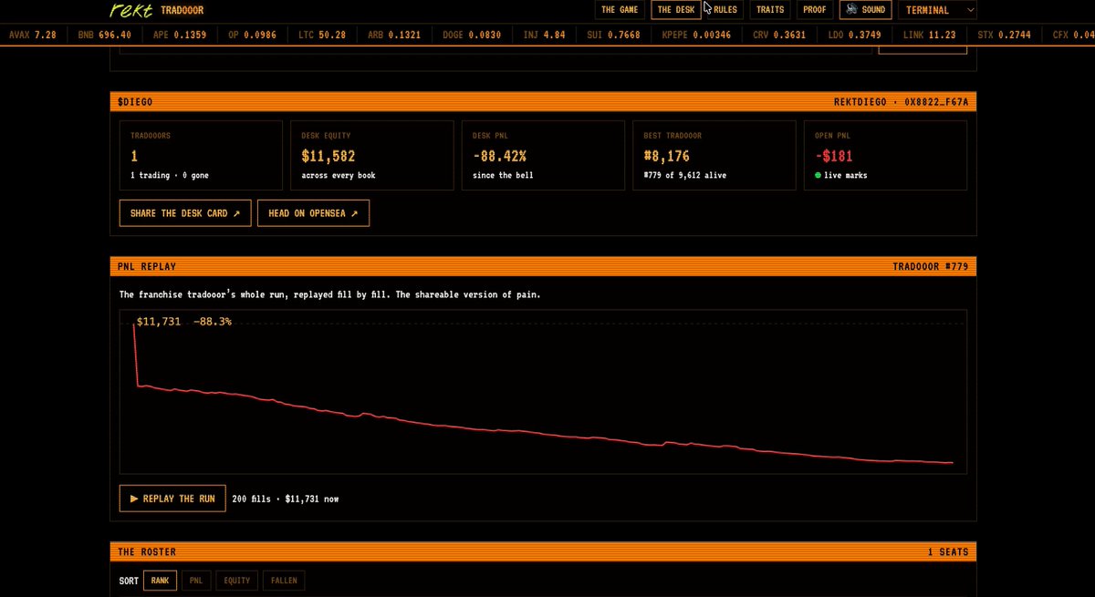This screenshot has height=597, width=1095.
Task: Start Replay The Run playback
Action: pyautogui.click(x=172, y=499)
